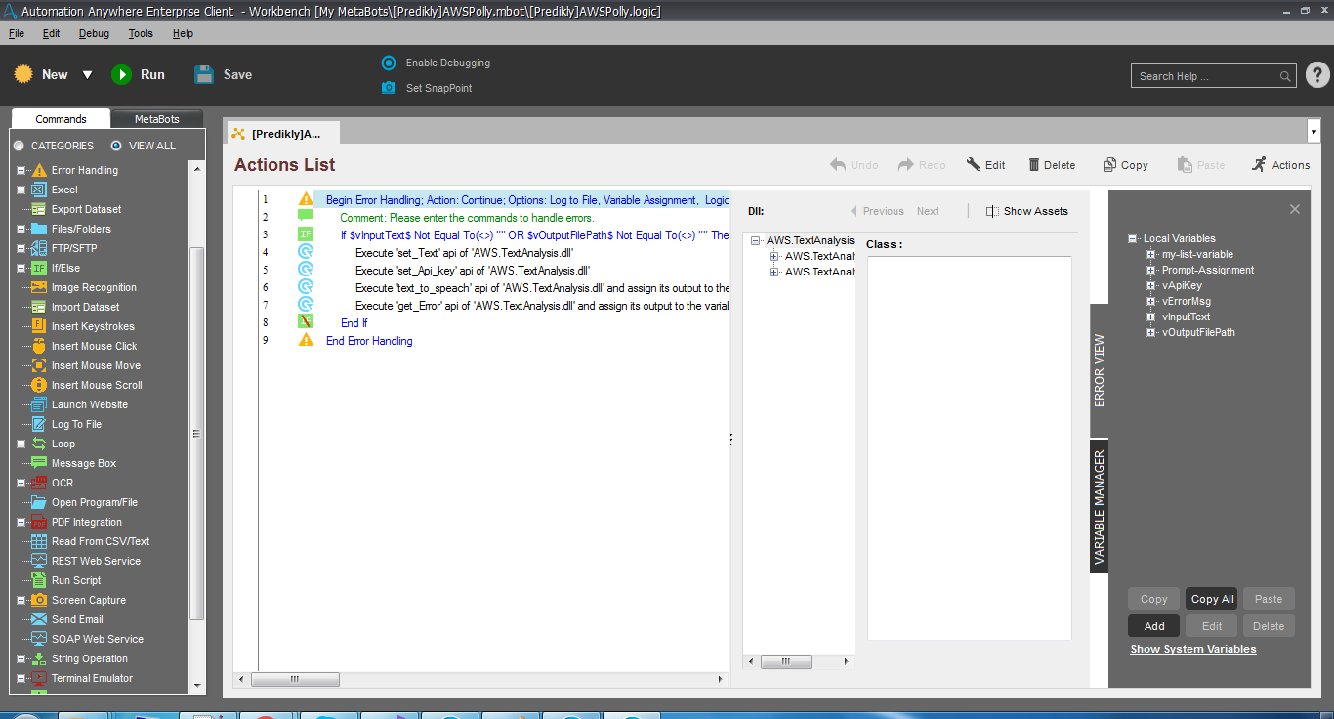The image size is (1334, 719).
Task: Click the Send Email envelope icon
Action: 39,619
